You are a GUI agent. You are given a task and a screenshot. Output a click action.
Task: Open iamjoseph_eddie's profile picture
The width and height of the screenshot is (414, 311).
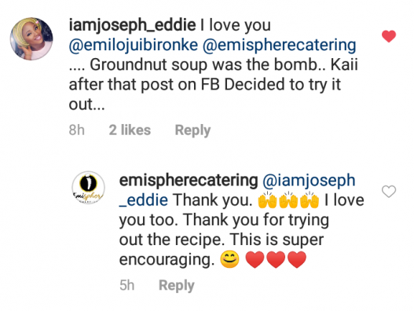click(x=31, y=38)
